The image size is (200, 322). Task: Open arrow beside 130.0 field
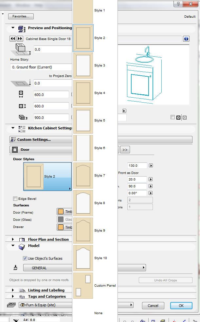(151, 165)
